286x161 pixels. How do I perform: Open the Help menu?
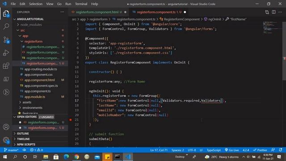pyautogui.click(x=94, y=4)
